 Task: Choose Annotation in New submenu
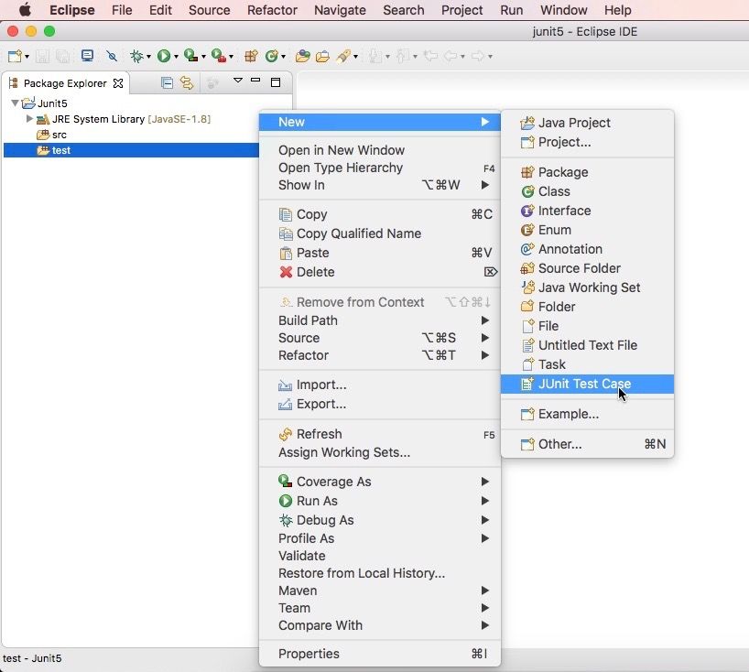(x=587, y=249)
